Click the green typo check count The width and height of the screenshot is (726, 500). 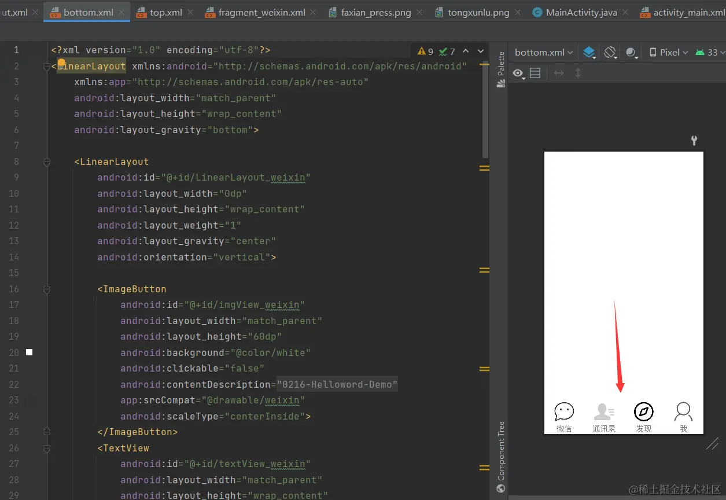click(447, 52)
